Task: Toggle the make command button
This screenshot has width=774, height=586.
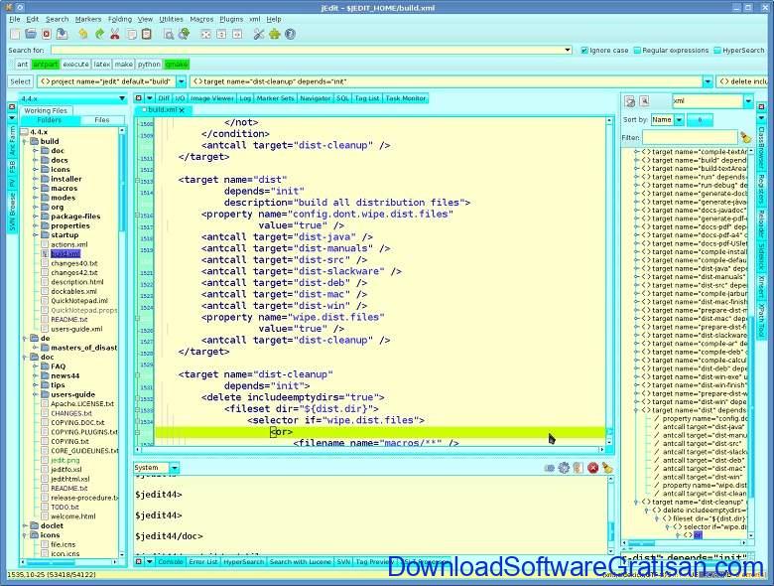Action: (123, 65)
